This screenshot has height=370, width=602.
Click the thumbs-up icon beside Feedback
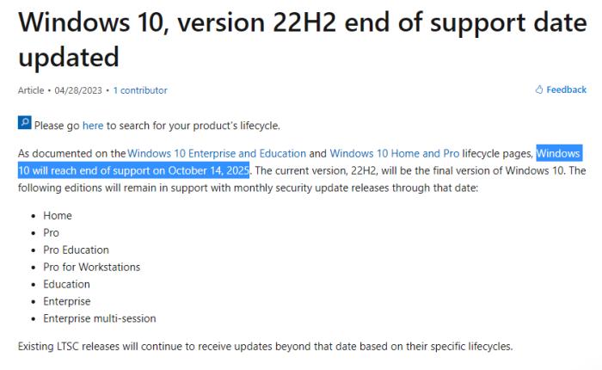pos(539,89)
